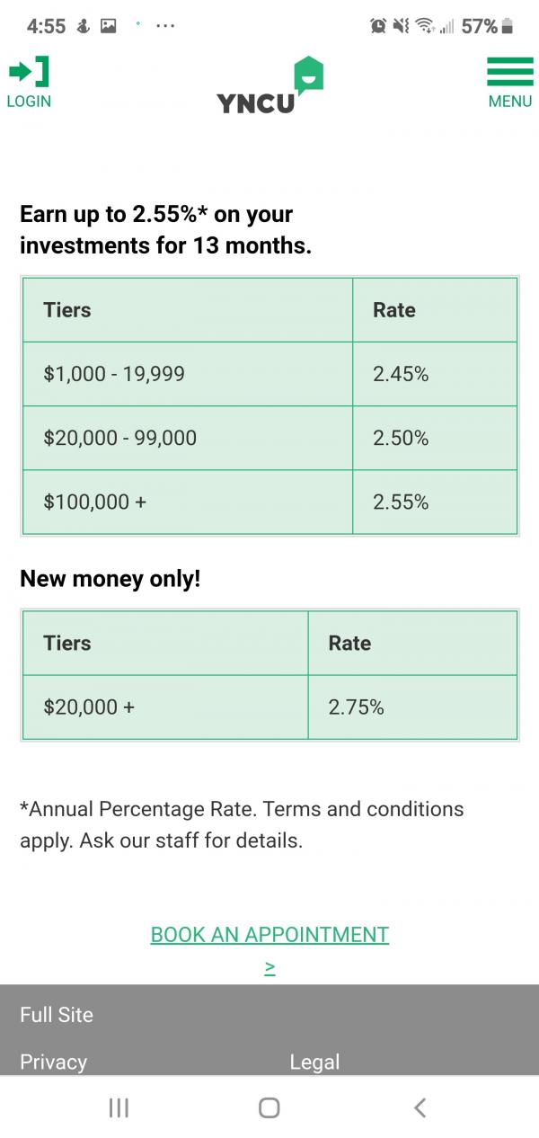Tap the LOGIN label text
Image resolution: width=539 pixels, height=1138 pixels.
[29, 102]
